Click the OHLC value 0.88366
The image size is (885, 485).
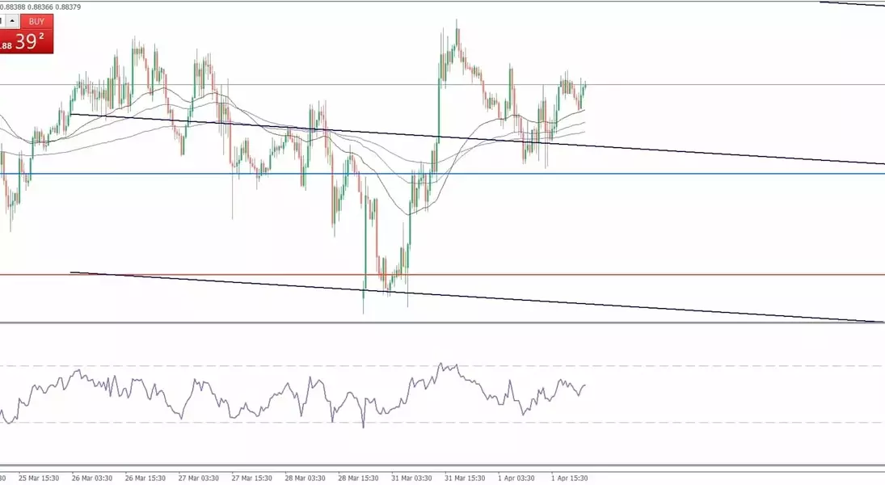coord(40,7)
